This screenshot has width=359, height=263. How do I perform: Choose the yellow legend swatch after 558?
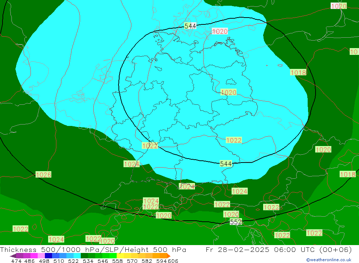(120, 256)
